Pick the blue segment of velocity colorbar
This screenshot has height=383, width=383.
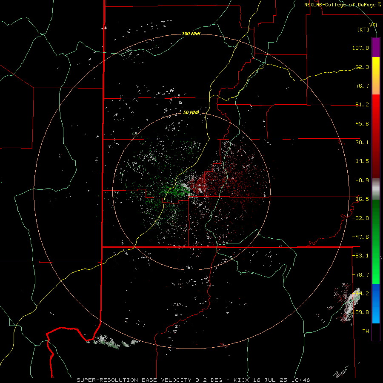pyautogui.click(x=376, y=303)
